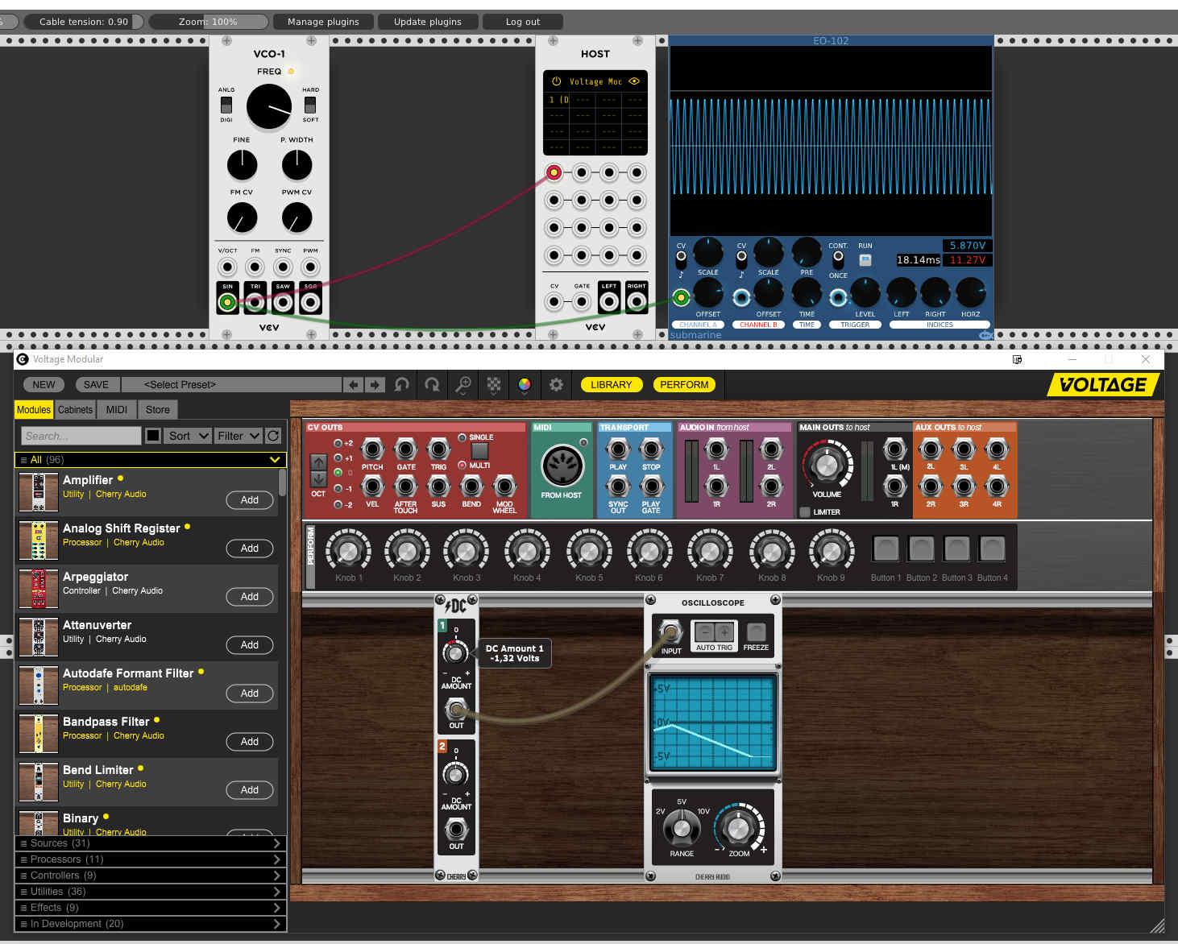Click the Main Outs 1L (M) jack
This screenshot has width=1178, height=944.
pos(894,449)
